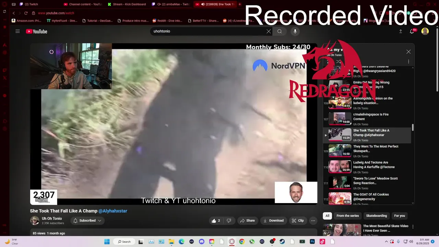Unmute the amibaMae Twitch tab speaker icon
This screenshot has height=247, width=439.
159,4
